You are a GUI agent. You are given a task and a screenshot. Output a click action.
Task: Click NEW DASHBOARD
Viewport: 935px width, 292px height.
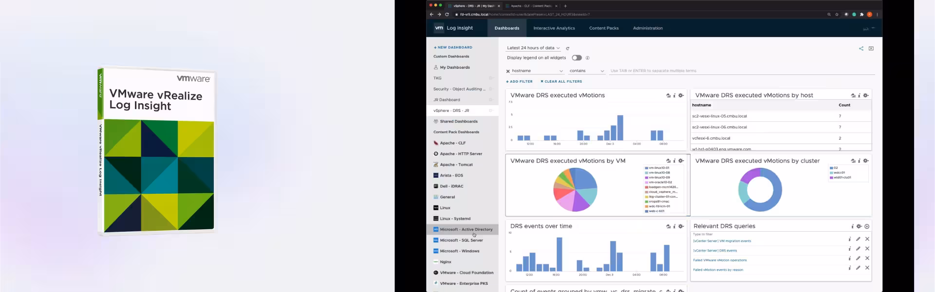coord(453,47)
